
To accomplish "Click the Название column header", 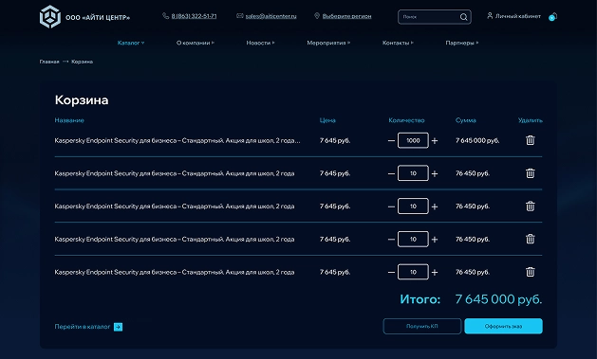I will 69,120.
